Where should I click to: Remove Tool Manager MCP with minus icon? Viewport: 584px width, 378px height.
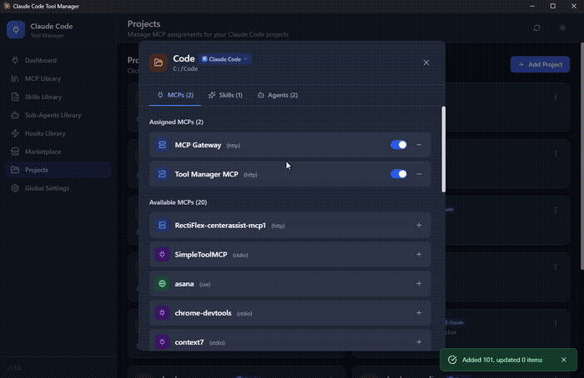point(419,174)
